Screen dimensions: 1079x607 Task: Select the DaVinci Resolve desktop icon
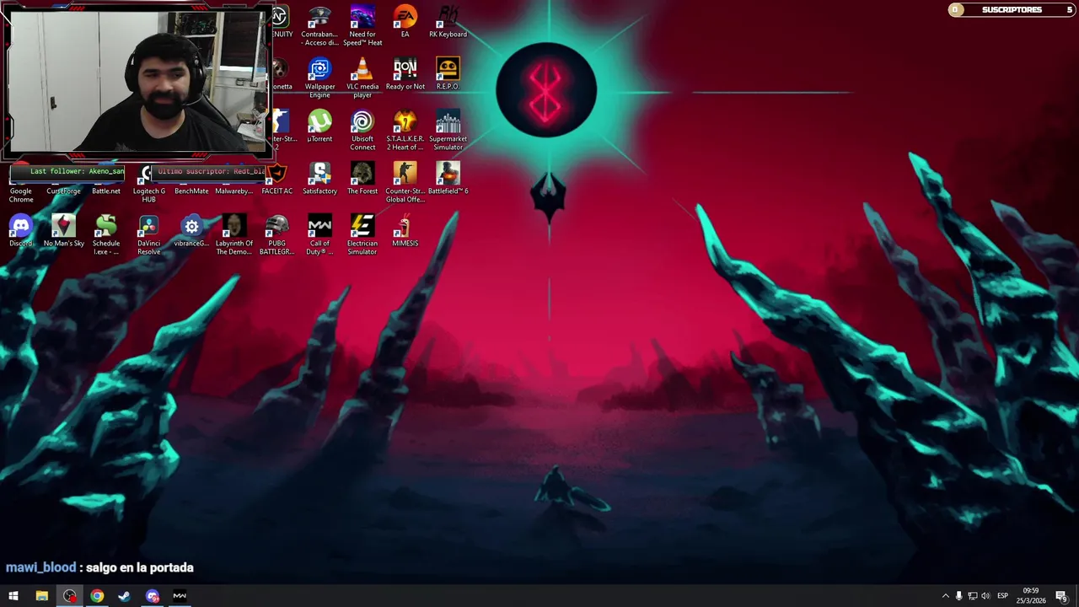point(148,234)
